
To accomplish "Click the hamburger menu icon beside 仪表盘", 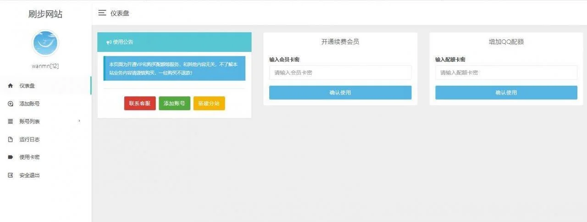I will (102, 13).
